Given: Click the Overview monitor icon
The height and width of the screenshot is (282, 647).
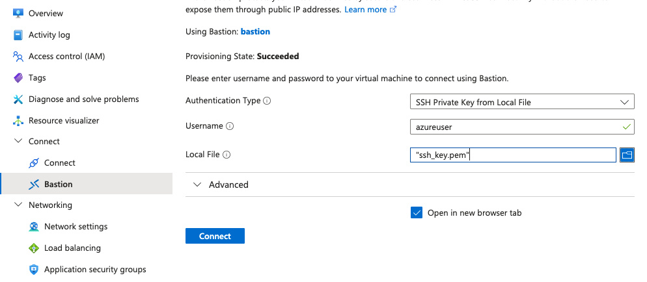Looking at the screenshot, I should (x=18, y=13).
